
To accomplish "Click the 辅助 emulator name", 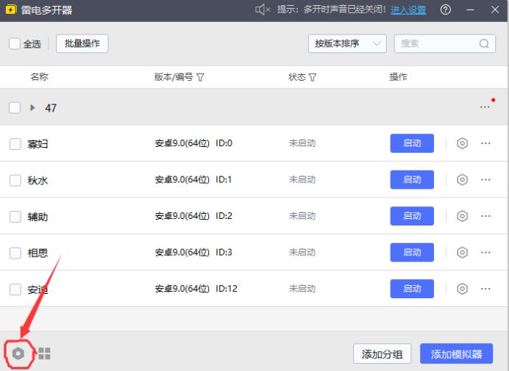I will 38,216.
